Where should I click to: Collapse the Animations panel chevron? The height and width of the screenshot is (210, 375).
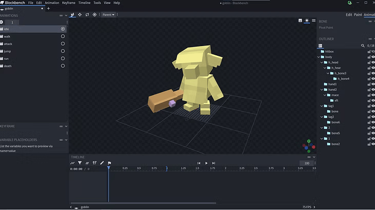(66, 15)
